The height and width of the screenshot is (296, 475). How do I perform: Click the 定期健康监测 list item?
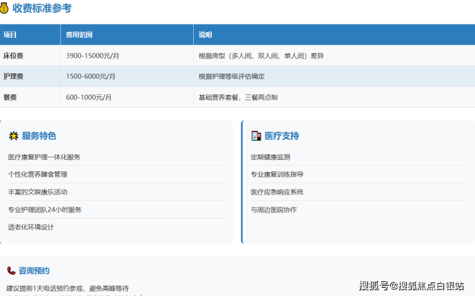tap(270, 157)
